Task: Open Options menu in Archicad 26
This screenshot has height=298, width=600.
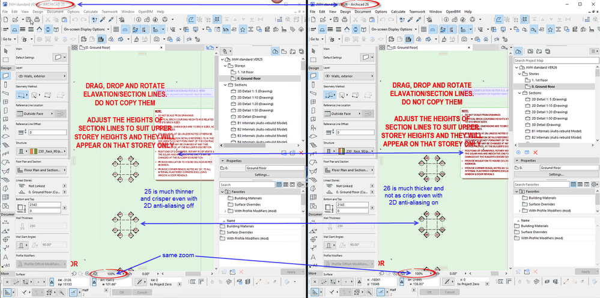Action: pos(381,11)
